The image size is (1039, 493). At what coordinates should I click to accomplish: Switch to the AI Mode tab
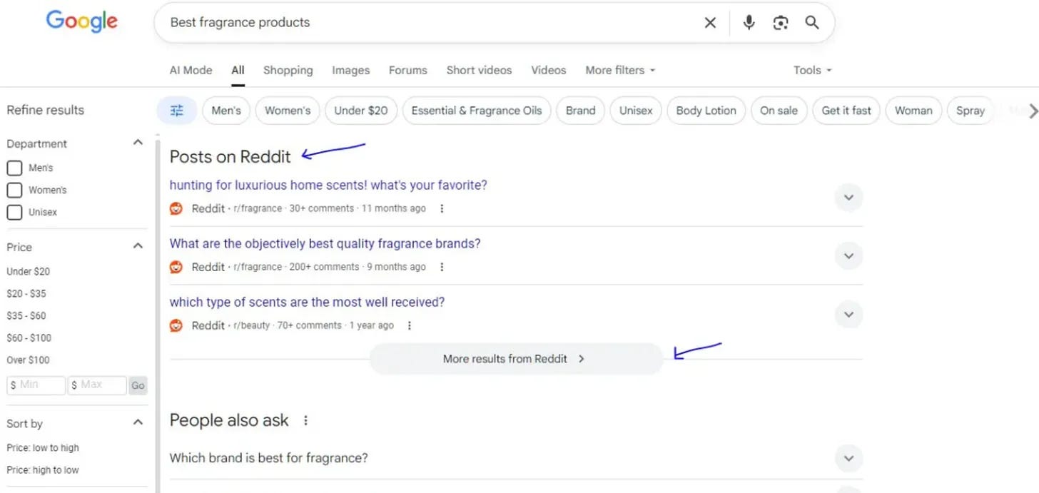tap(191, 70)
